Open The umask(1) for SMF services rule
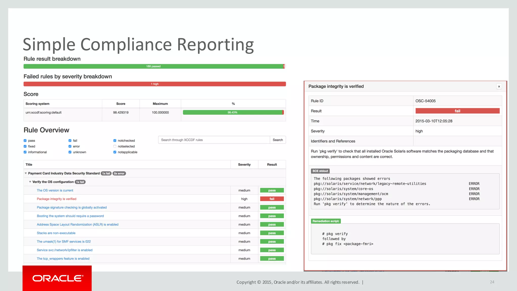517x291 pixels. (64, 241)
